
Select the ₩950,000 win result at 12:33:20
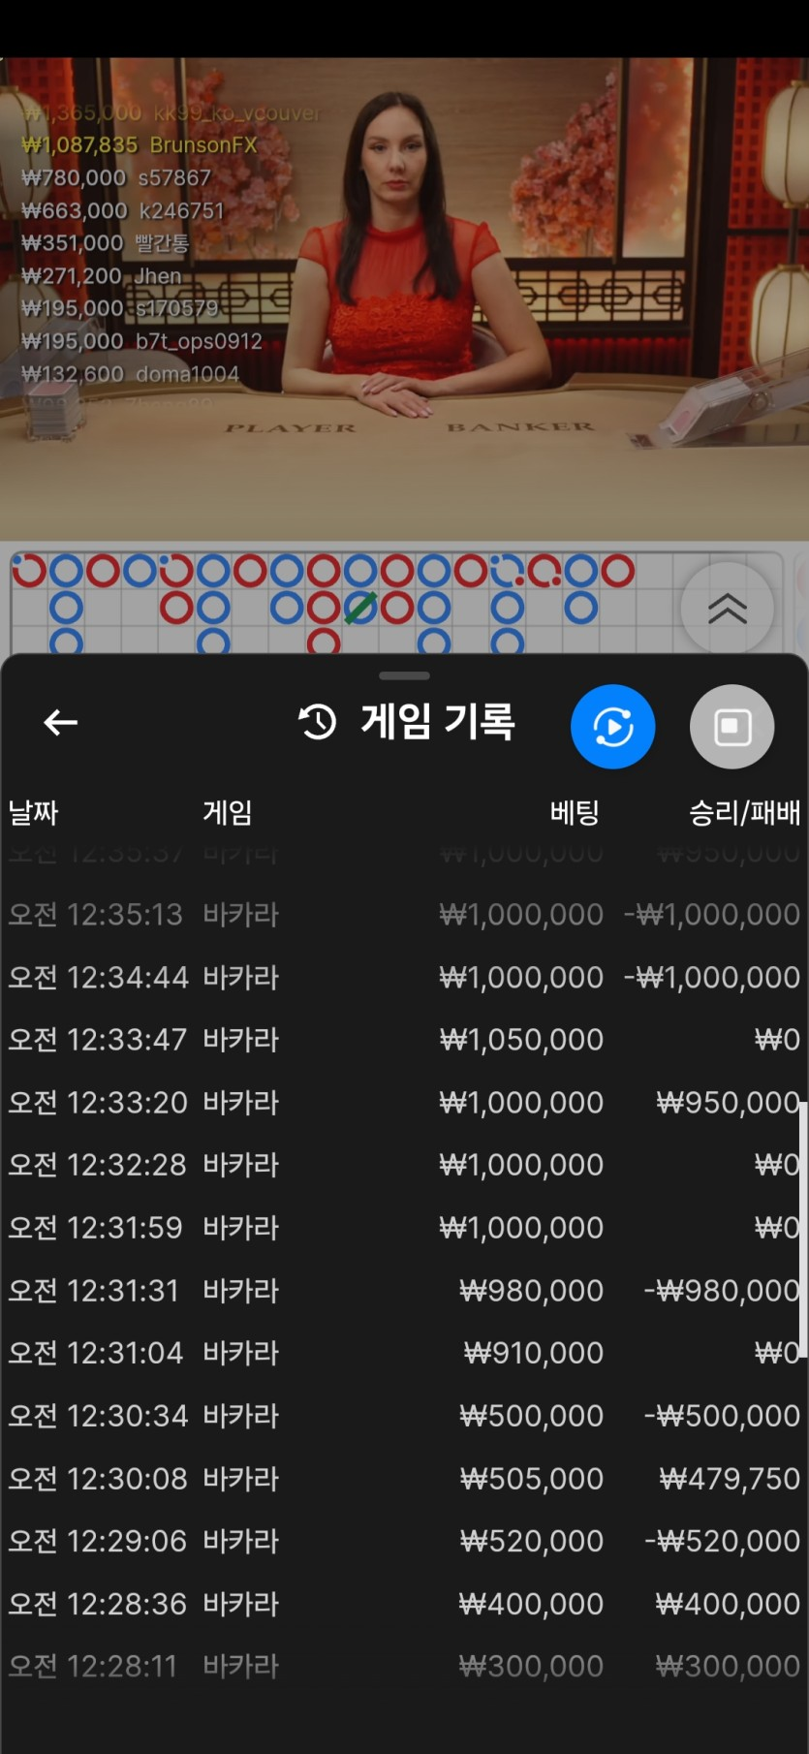click(728, 1102)
